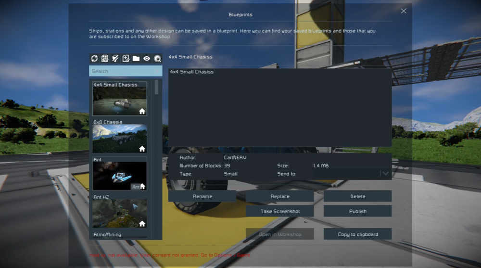Click the blueprint list scrollbar
Screen dimensions: 481x268
[x=156, y=88]
